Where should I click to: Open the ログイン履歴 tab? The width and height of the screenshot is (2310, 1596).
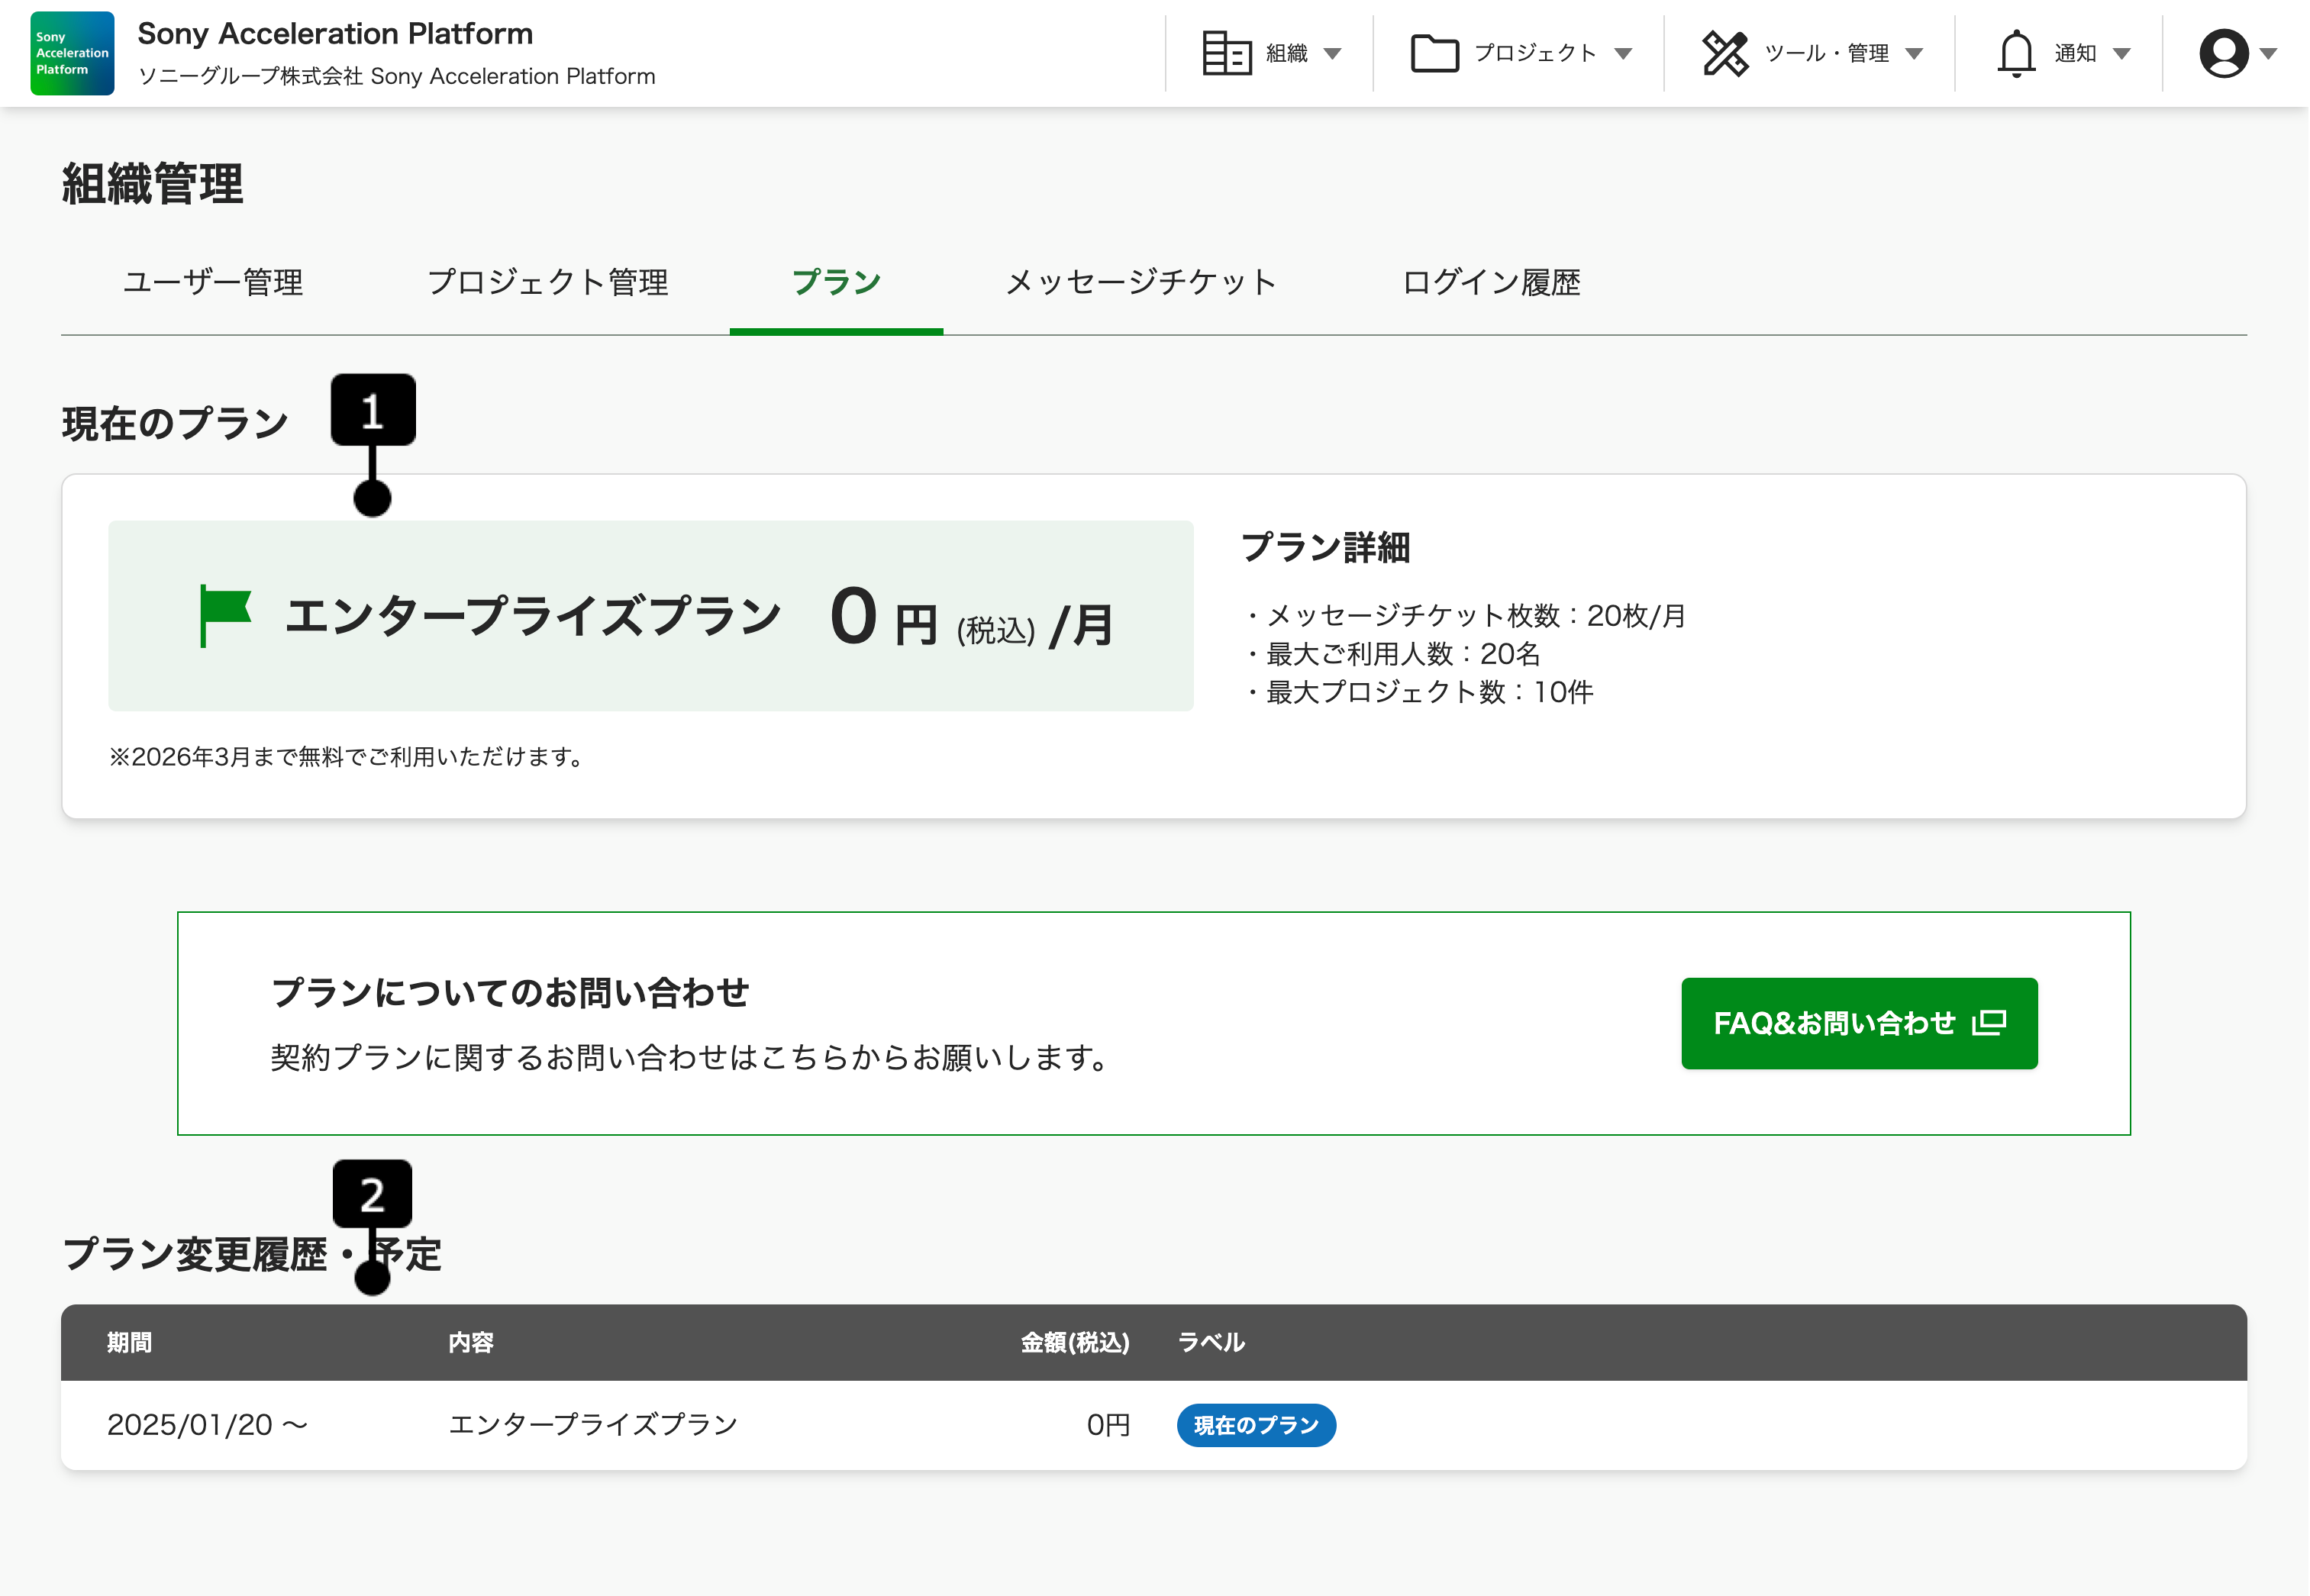[x=1491, y=282]
